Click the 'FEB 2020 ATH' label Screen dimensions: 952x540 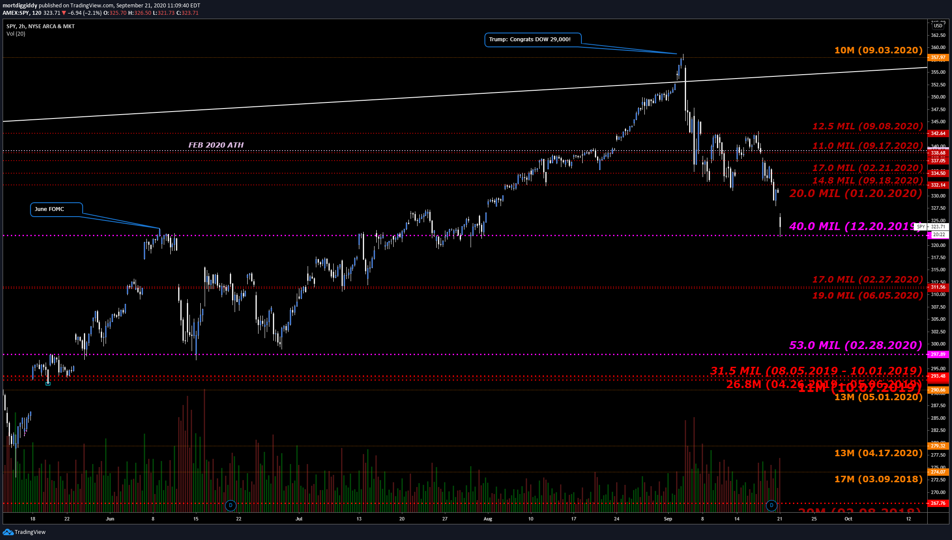tap(216, 145)
